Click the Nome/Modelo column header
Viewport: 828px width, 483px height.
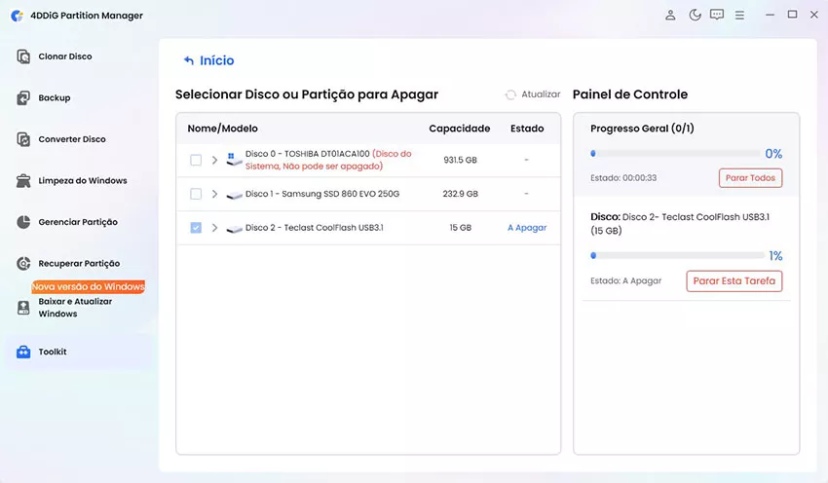click(223, 129)
